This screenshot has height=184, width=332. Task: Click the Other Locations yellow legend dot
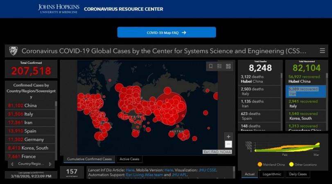(x=291, y=164)
